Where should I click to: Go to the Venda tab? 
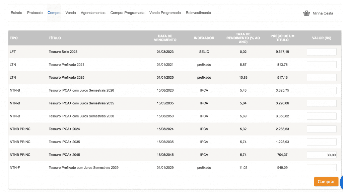coord(71,13)
